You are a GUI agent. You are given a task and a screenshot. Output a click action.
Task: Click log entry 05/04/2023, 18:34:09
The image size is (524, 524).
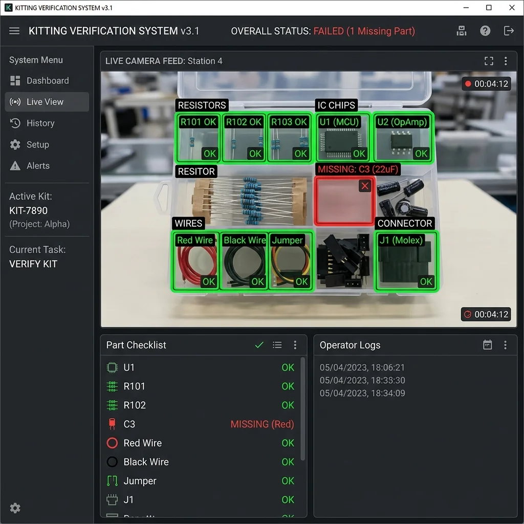(x=362, y=393)
